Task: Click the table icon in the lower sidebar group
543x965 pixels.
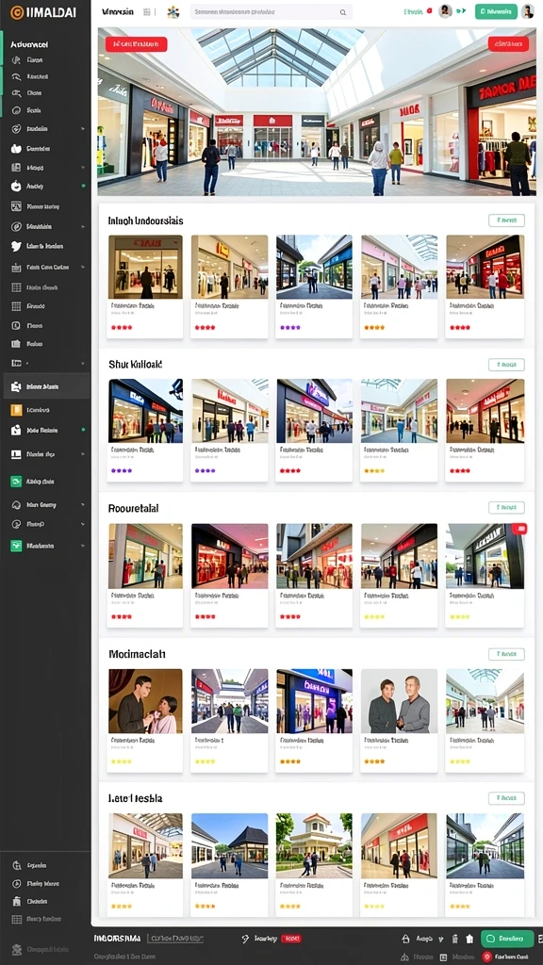Action: pyautogui.click(x=17, y=919)
